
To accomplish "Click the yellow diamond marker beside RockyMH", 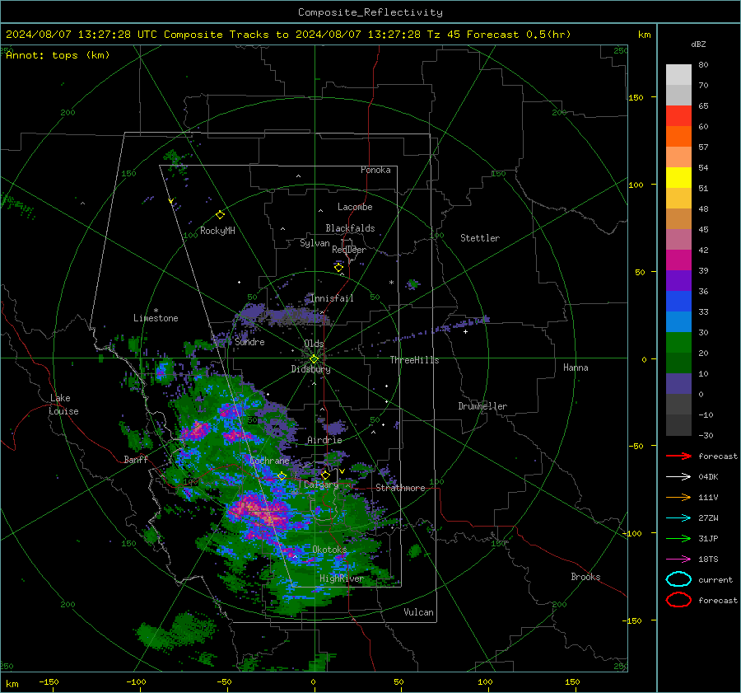I will [220, 215].
